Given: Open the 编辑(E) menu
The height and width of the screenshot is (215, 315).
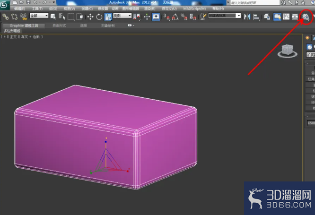Looking at the screenshot, I should tap(19, 9).
